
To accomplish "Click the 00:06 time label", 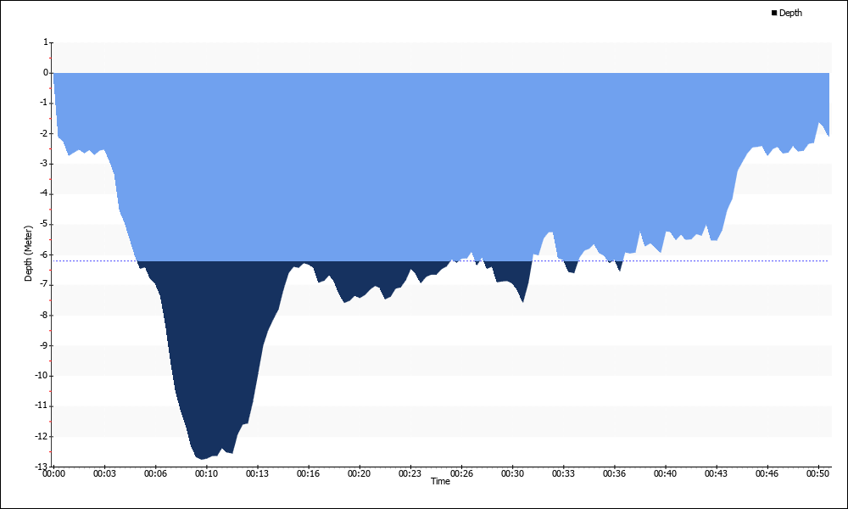I will click(155, 473).
